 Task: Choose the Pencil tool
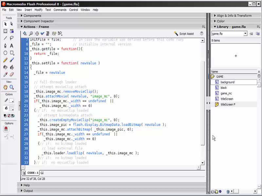[5, 60]
